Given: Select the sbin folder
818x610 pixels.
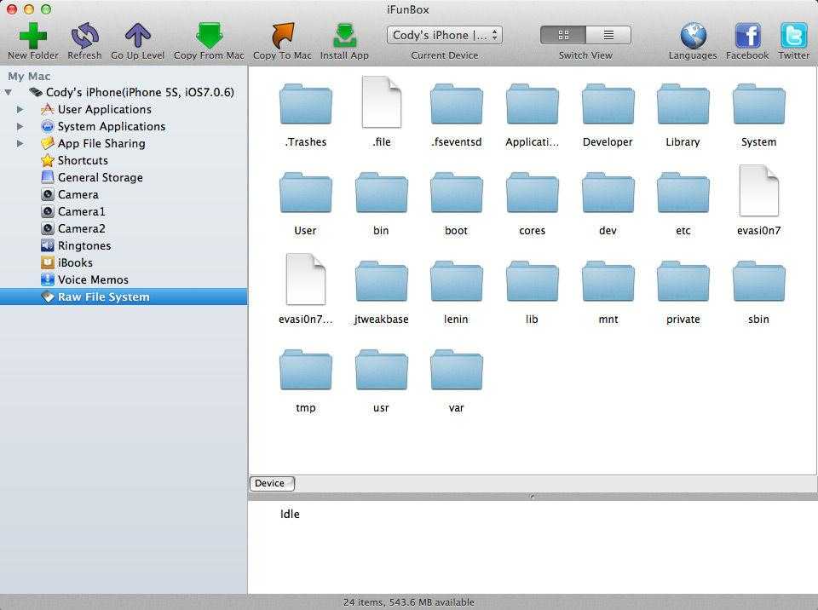Looking at the screenshot, I should click(x=758, y=282).
